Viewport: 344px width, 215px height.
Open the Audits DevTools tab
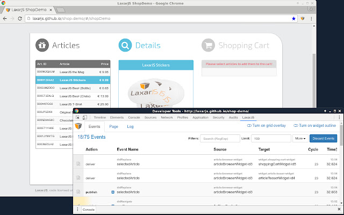(233, 117)
